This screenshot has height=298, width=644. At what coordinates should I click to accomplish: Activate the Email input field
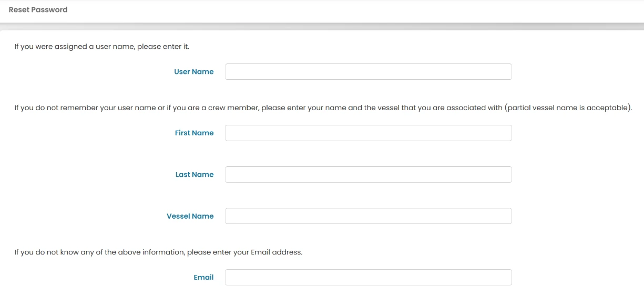(368, 278)
